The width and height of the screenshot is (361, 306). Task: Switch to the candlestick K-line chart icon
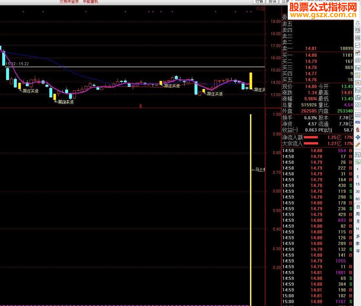(x=357, y=53)
